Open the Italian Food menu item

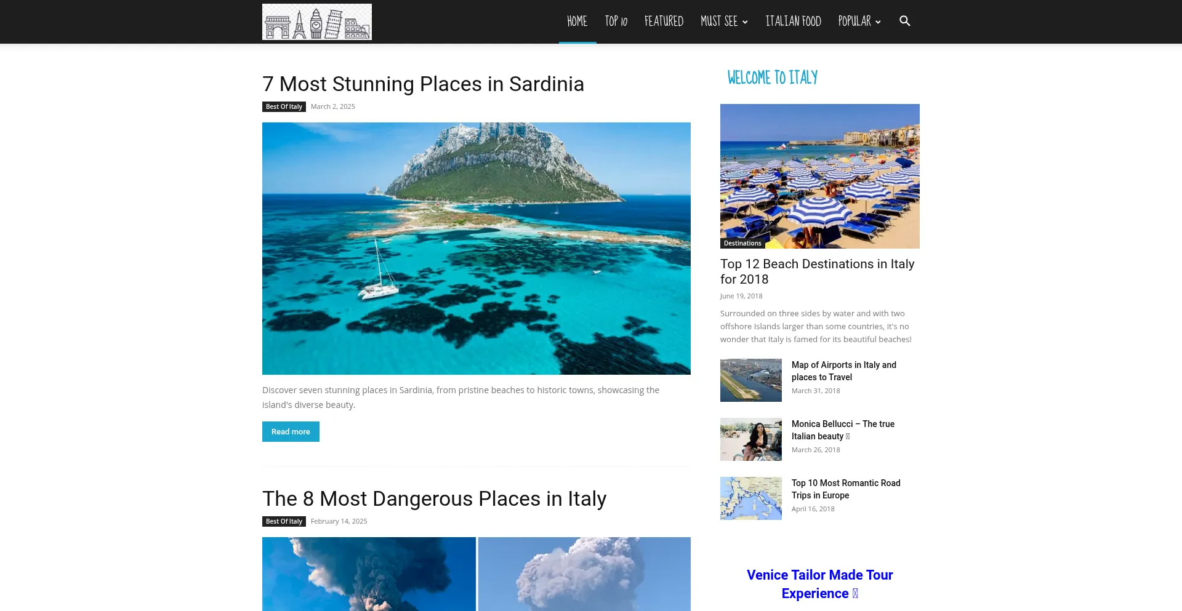point(793,22)
